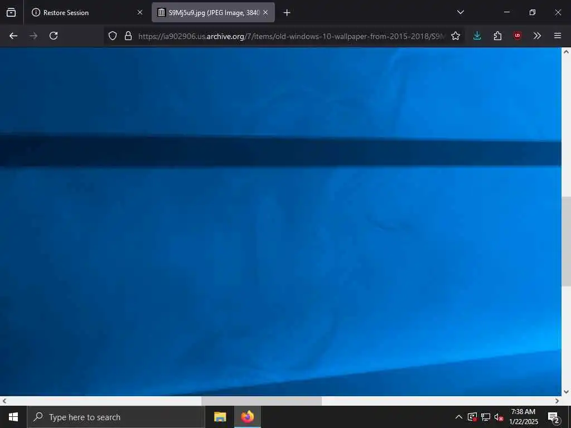571x428 pixels.
Task: Close the S9Mj5u9.jpg tab
Action: tap(265, 13)
